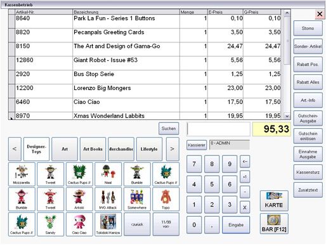Select row Park La Fun - Series 1 Buttons
Viewport: 326px width, 246px height.
(145, 21)
